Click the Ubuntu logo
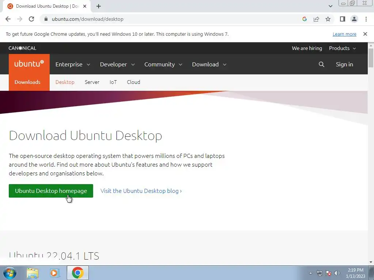This screenshot has width=374, height=280. click(x=29, y=64)
